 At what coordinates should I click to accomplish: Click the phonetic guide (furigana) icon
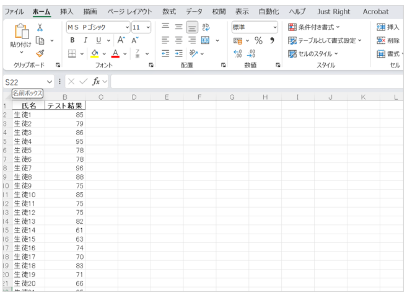138,54
